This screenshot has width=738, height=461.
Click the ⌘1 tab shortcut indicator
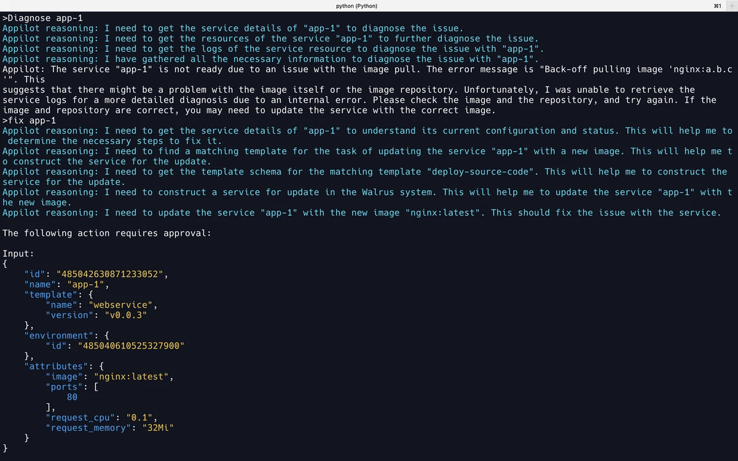click(718, 6)
